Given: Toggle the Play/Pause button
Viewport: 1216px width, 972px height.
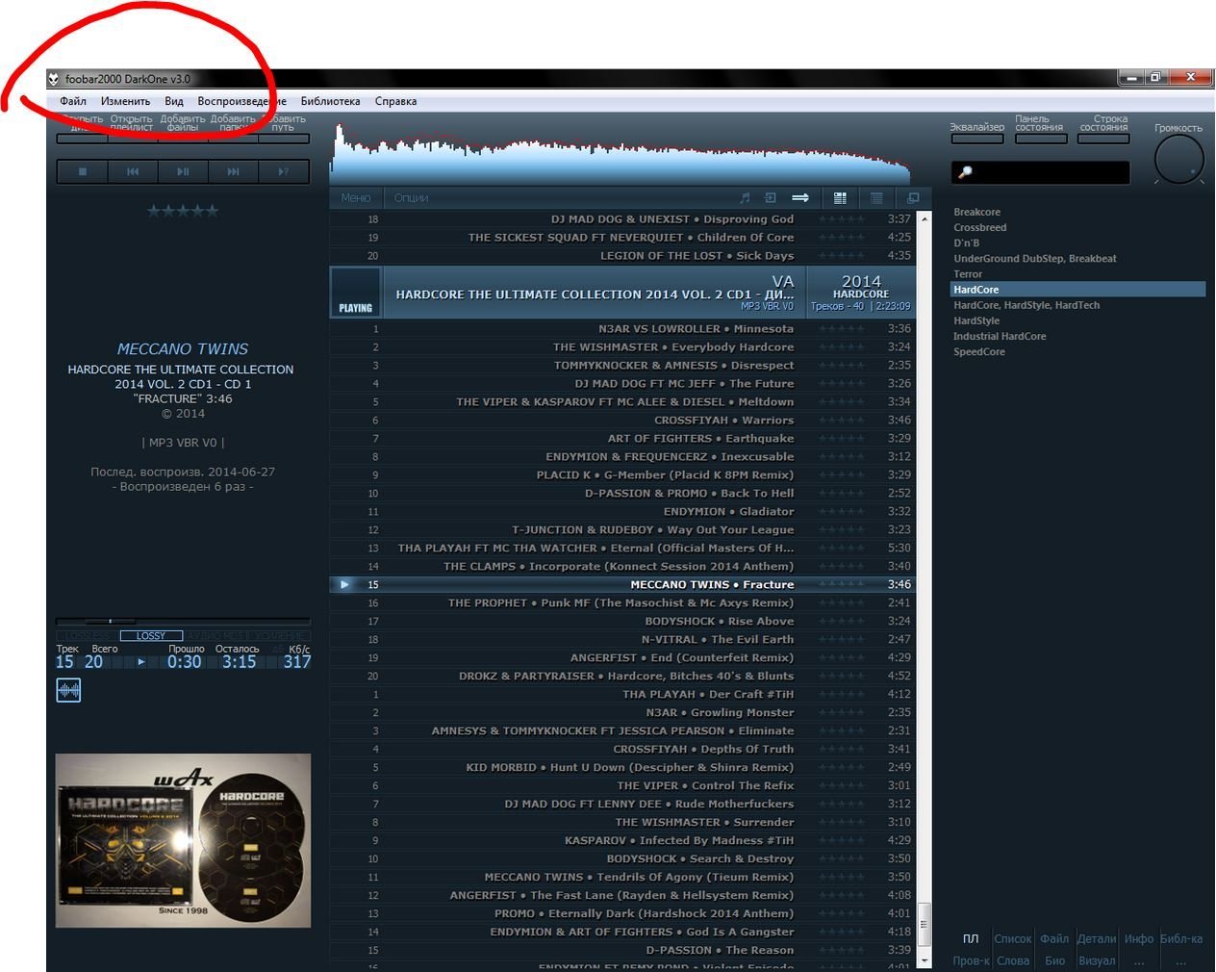Looking at the screenshot, I should click(183, 171).
